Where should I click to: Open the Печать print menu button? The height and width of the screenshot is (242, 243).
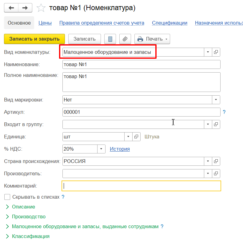152,39
